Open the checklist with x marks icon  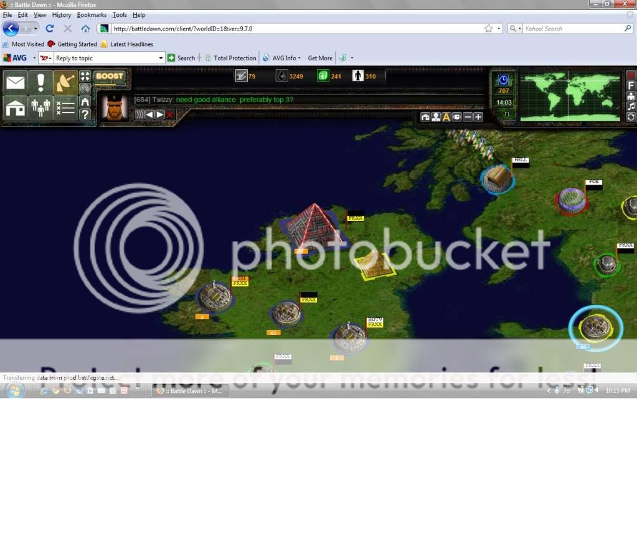[65, 108]
